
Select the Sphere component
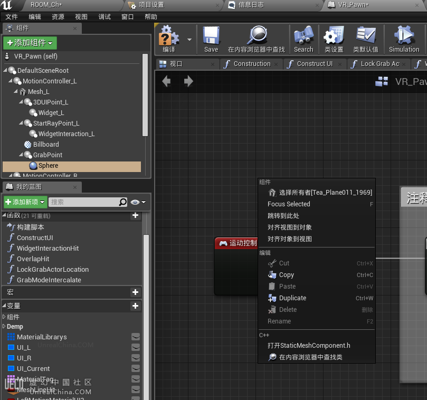(x=72, y=166)
